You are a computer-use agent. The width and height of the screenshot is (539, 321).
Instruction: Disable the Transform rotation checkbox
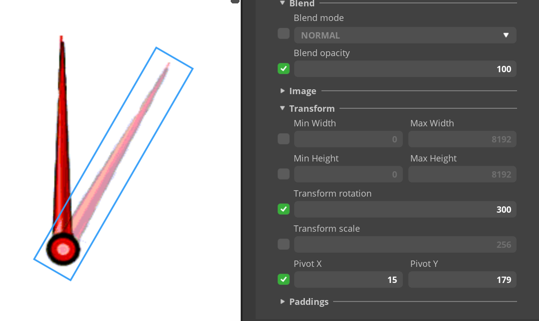coord(283,209)
